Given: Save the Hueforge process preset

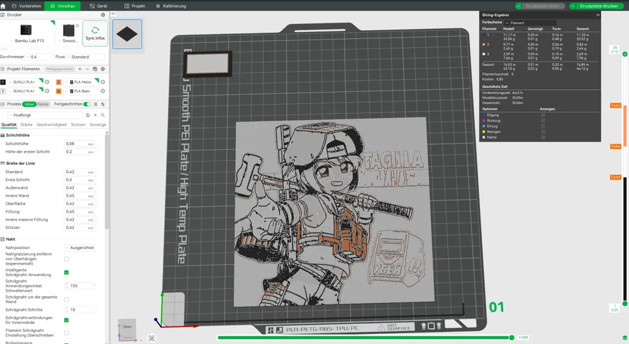Looking at the screenshot, I should tap(88, 115).
